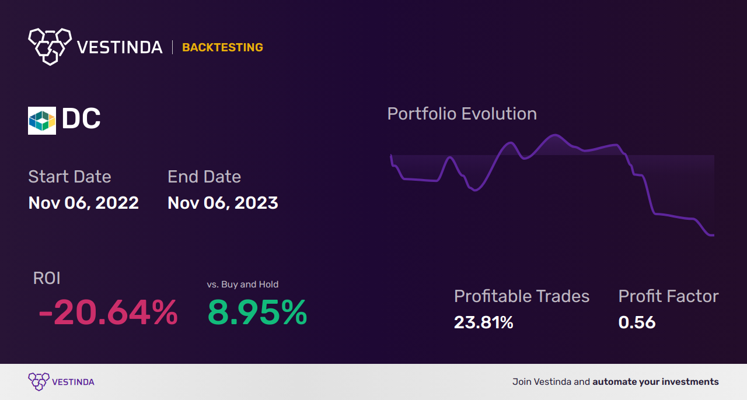Click the peak of the portfolio evolution line
This screenshot has width=747, height=400.
pos(554,136)
